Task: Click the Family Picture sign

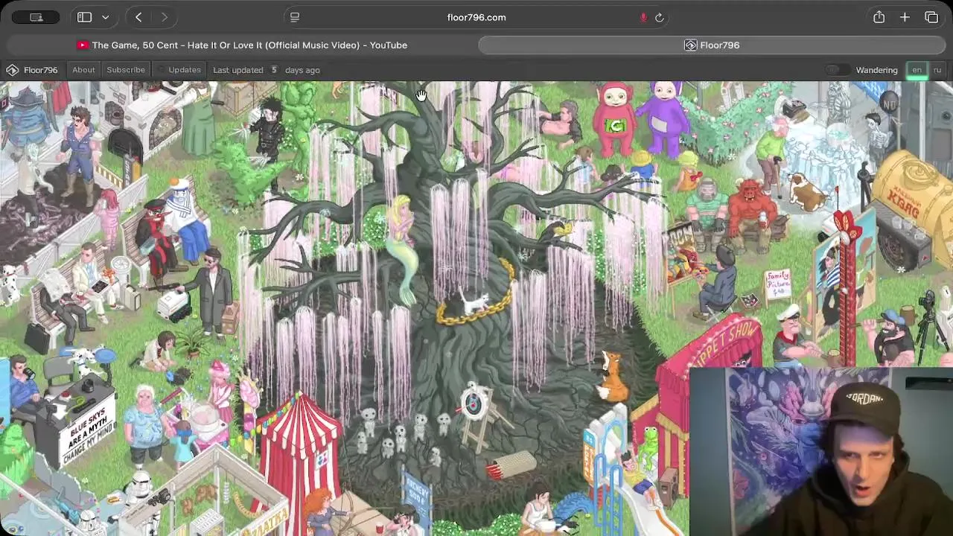Action: click(x=777, y=284)
